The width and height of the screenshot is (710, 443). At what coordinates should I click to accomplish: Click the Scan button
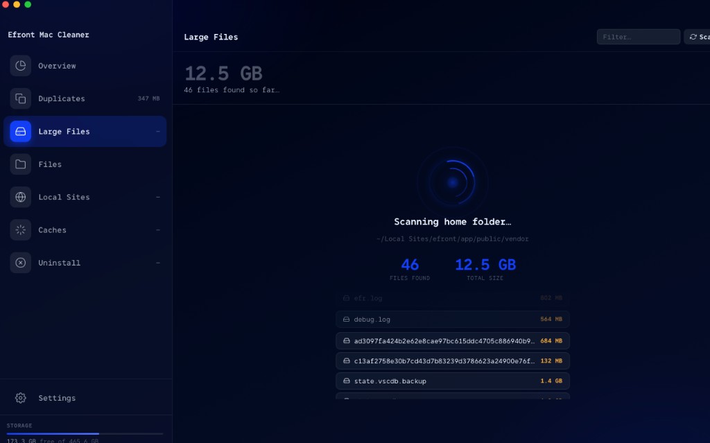[x=698, y=37]
